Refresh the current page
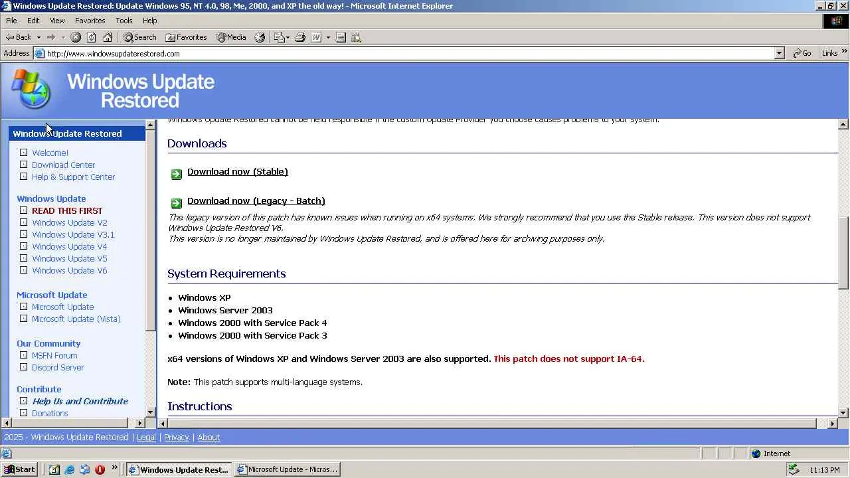 [x=92, y=37]
